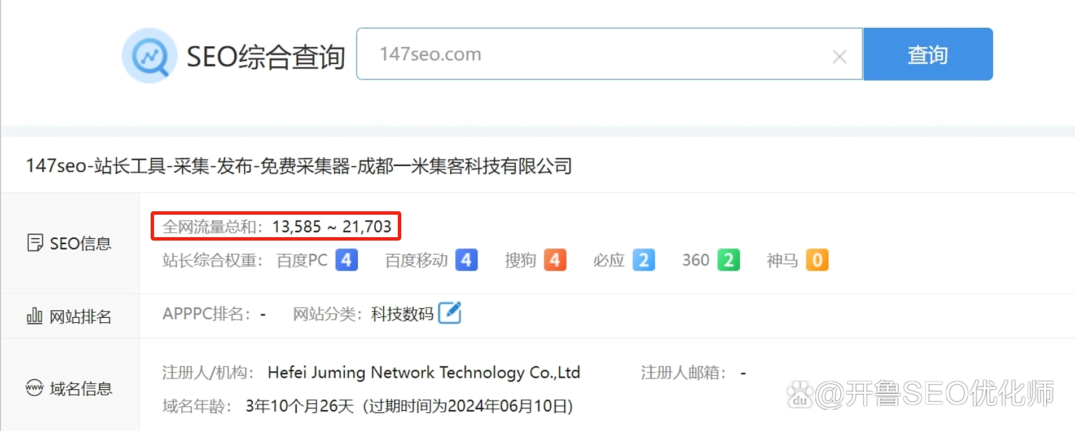Open the 域名信息 sidebar section
The height and width of the screenshot is (431, 1075).
click(x=69, y=388)
